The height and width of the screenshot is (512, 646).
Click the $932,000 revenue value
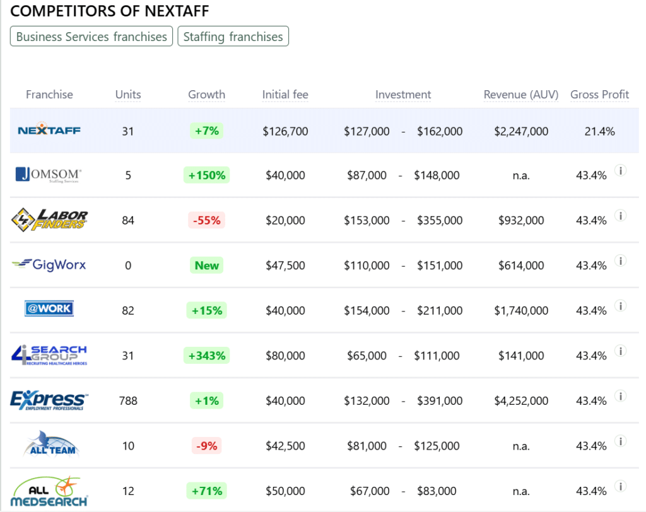tap(520, 220)
